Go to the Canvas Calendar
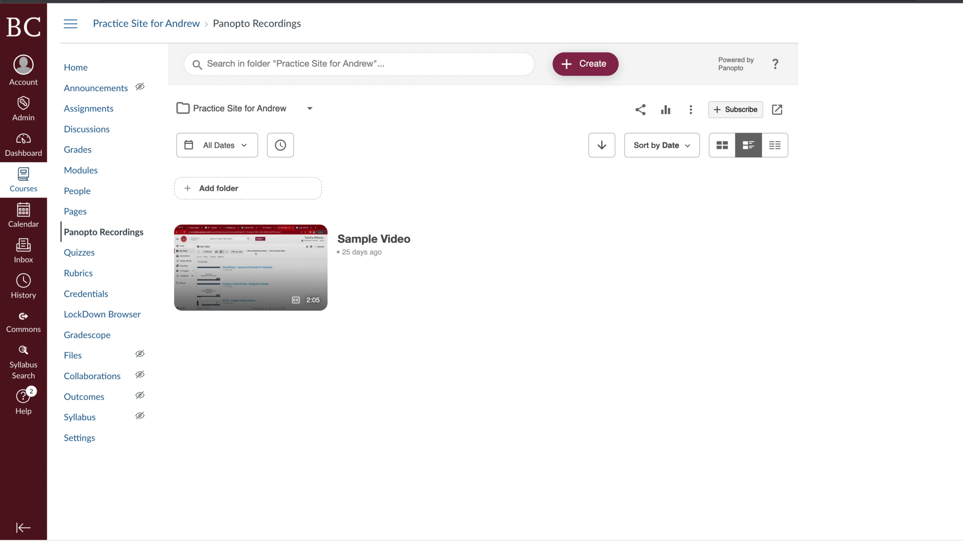Viewport: 963px width, 541px height. coord(23,215)
